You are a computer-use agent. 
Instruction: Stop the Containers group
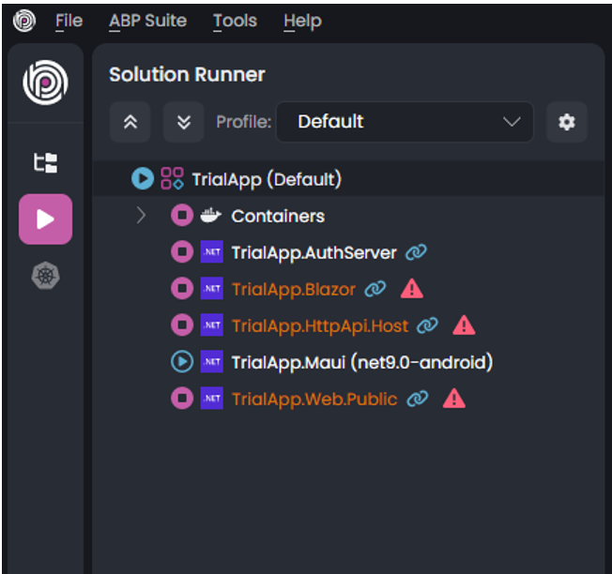tap(181, 216)
